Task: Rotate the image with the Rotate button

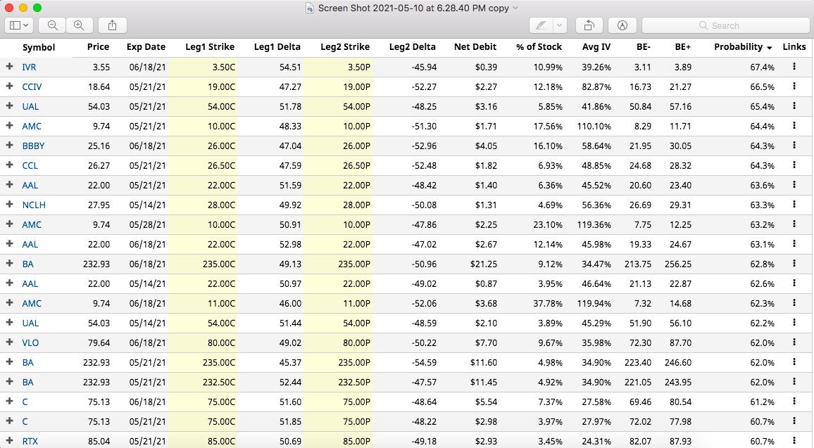Action: (x=589, y=25)
